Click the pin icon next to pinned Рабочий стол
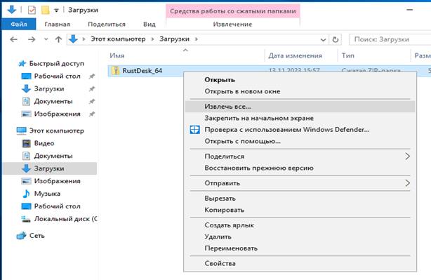 pyautogui.click(x=91, y=76)
